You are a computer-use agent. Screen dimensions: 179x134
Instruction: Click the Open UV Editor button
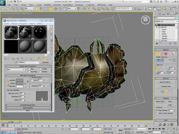tap(166, 82)
